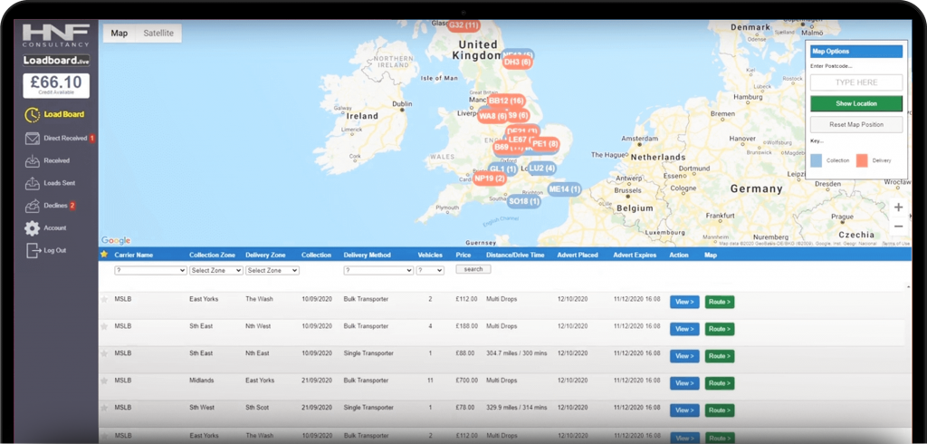
Task: Open the Load Board clock icon
Action: pos(32,115)
